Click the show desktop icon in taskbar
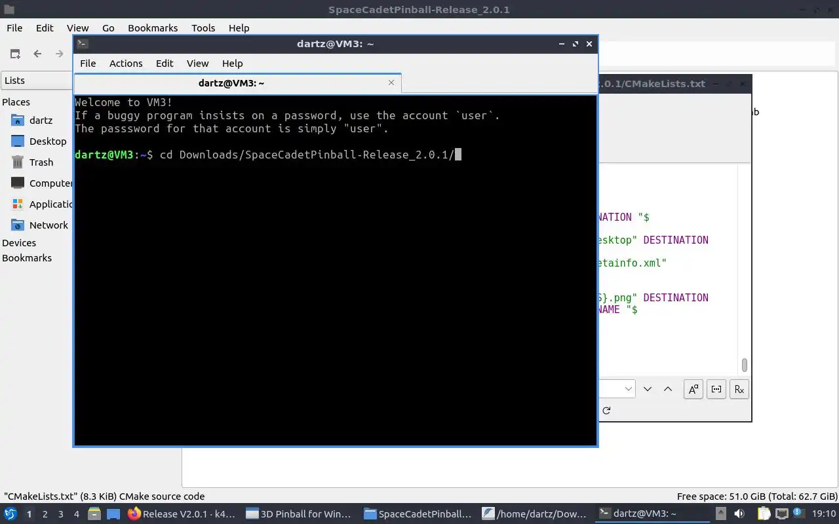This screenshot has height=524, width=839. point(113,514)
